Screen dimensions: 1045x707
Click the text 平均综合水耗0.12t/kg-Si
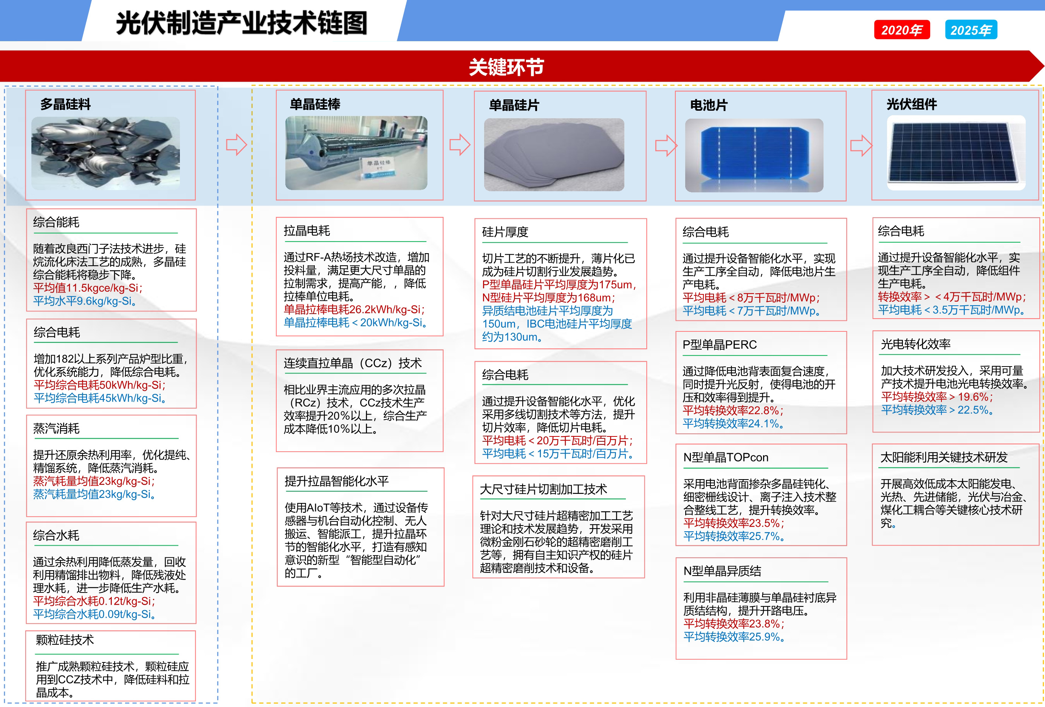click(94, 601)
